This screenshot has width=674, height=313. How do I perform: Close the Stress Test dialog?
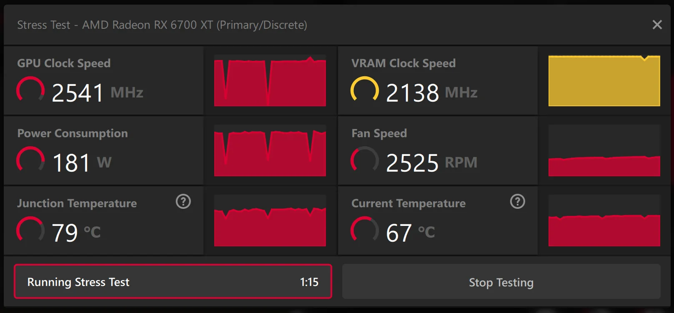click(657, 25)
